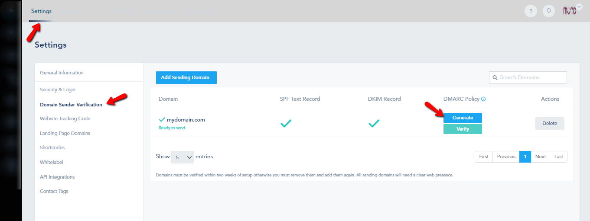This screenshot has height=221, width=590.
Task: Click the Add Sending Domain button
Action: 186,77
